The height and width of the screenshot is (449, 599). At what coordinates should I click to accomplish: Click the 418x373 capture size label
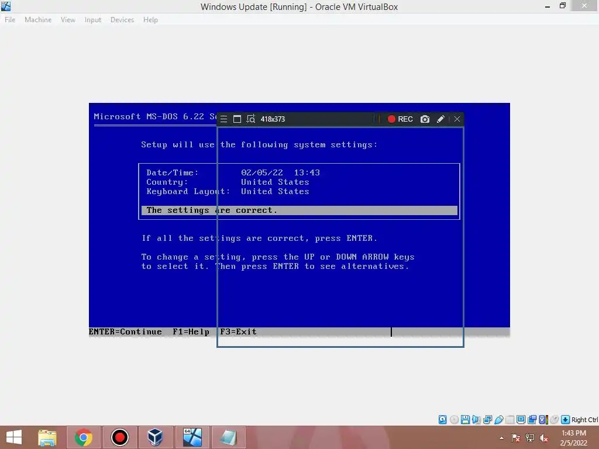[x=273, y=119]
